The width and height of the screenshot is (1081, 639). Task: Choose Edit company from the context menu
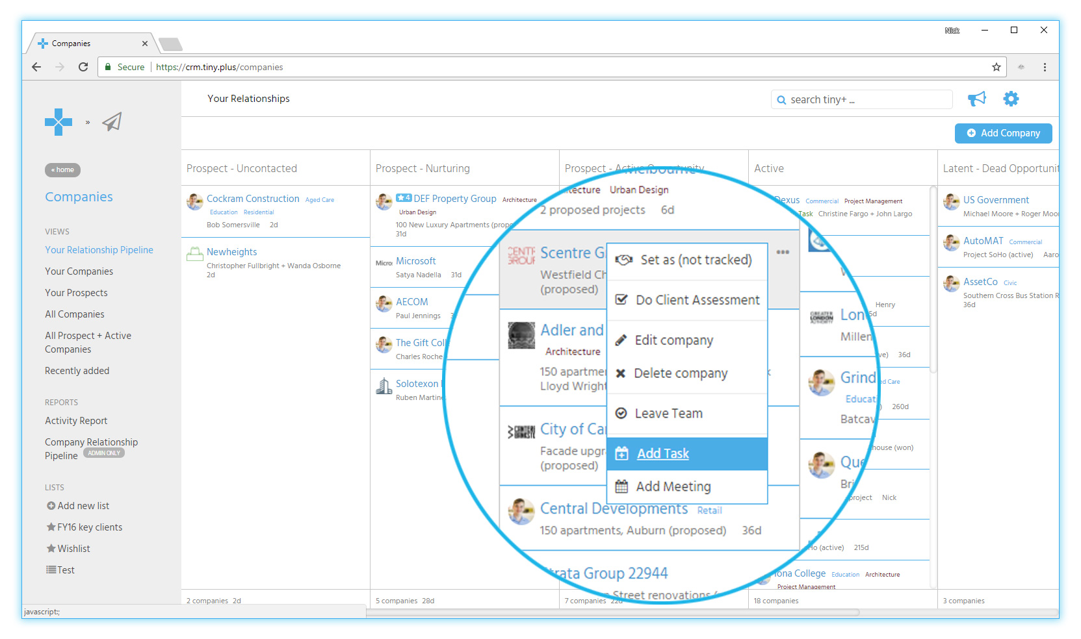[687, 340]
